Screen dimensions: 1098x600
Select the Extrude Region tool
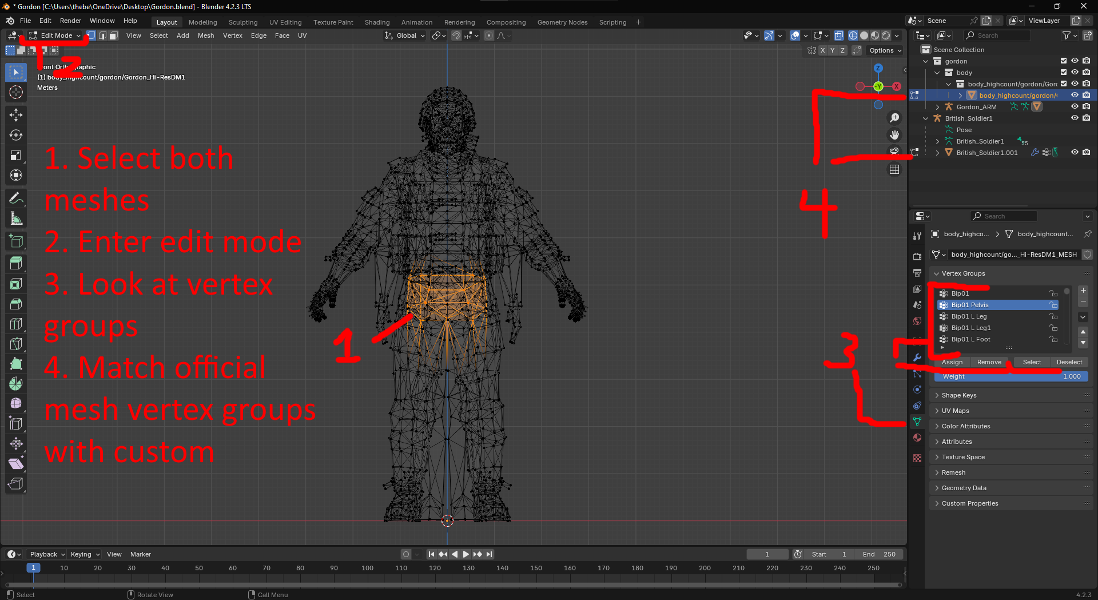coord(16,264)
